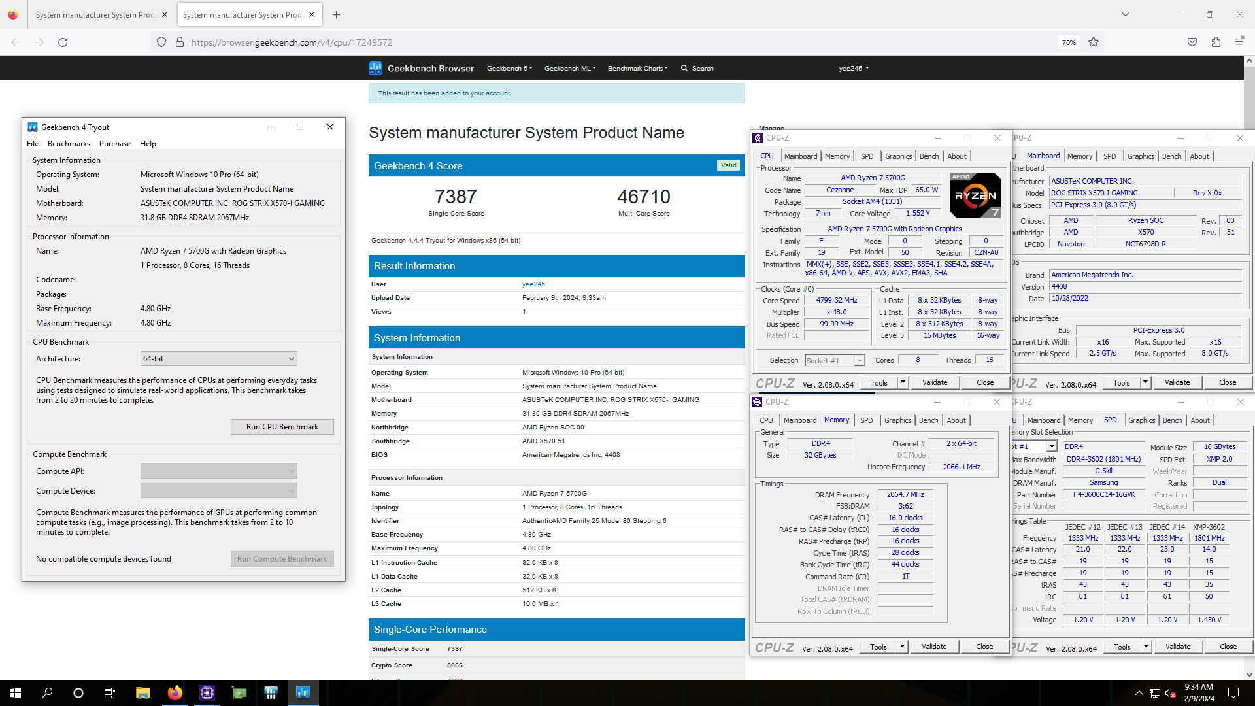Click the page scrollbar down arrow
Screen dimensions: 1255x706
point(1249,674)
